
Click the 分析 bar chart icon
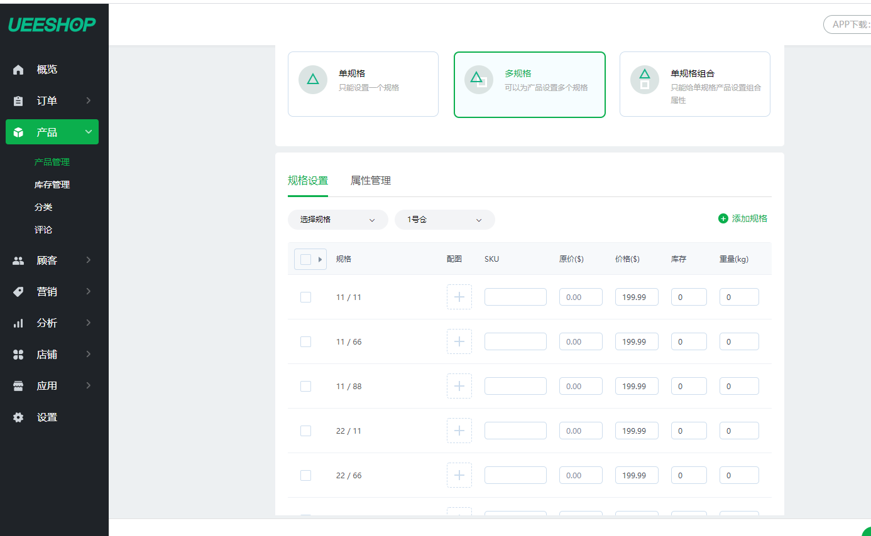[18, 323]
